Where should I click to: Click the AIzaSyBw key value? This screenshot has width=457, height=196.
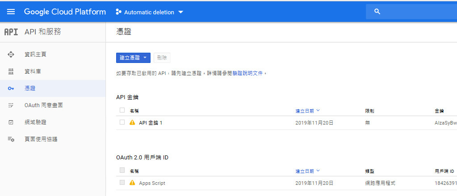click(x=445, y=123)
